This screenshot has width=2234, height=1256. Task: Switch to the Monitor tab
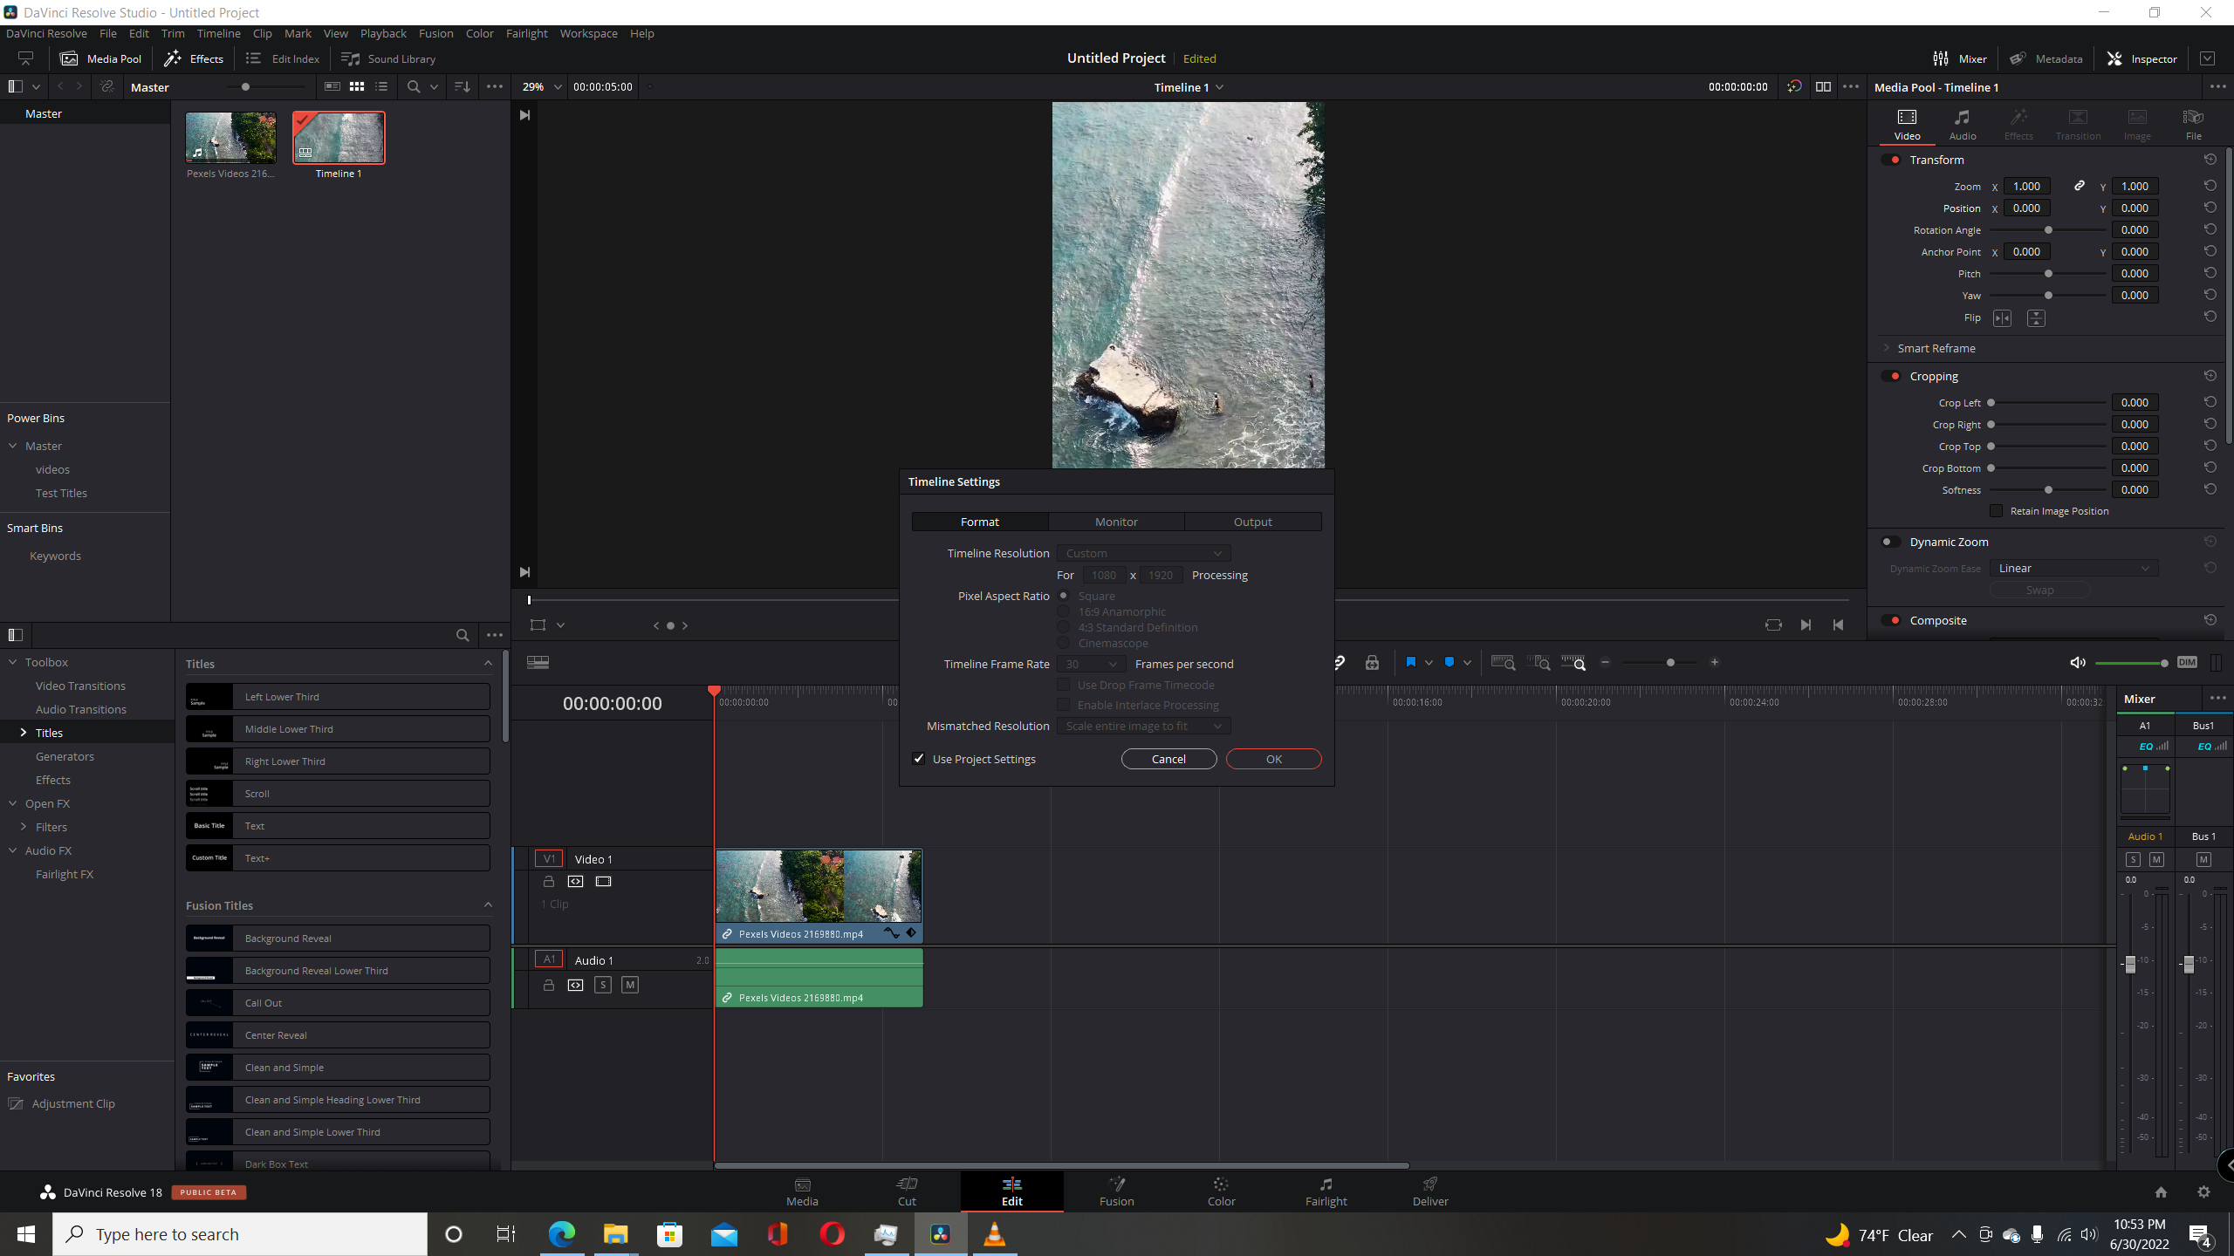tap(1116, 522)
